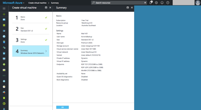The image size is (201, 110).
Task: Click Summary breadcrumb
Action: (55, 3)
